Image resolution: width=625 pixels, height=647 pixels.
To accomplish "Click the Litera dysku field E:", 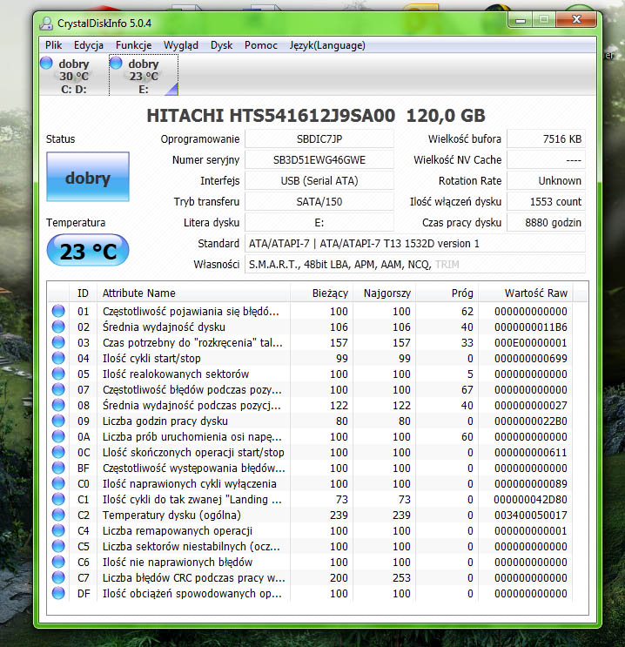I will (319, 223).
